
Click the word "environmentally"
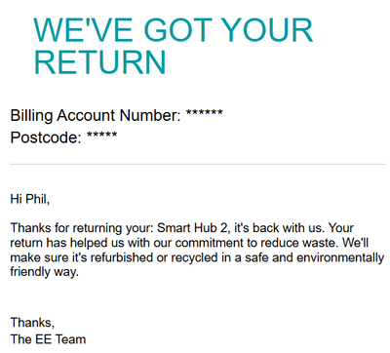pyautogui.click(x=340, y=258)
